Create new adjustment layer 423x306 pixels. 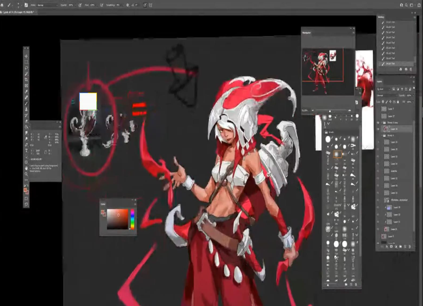click(x=396, y=247)
